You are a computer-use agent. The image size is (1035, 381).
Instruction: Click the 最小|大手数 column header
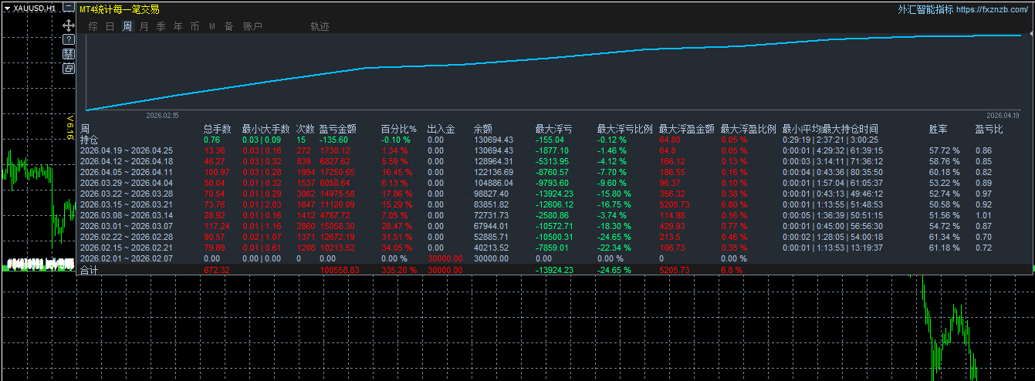266,129
